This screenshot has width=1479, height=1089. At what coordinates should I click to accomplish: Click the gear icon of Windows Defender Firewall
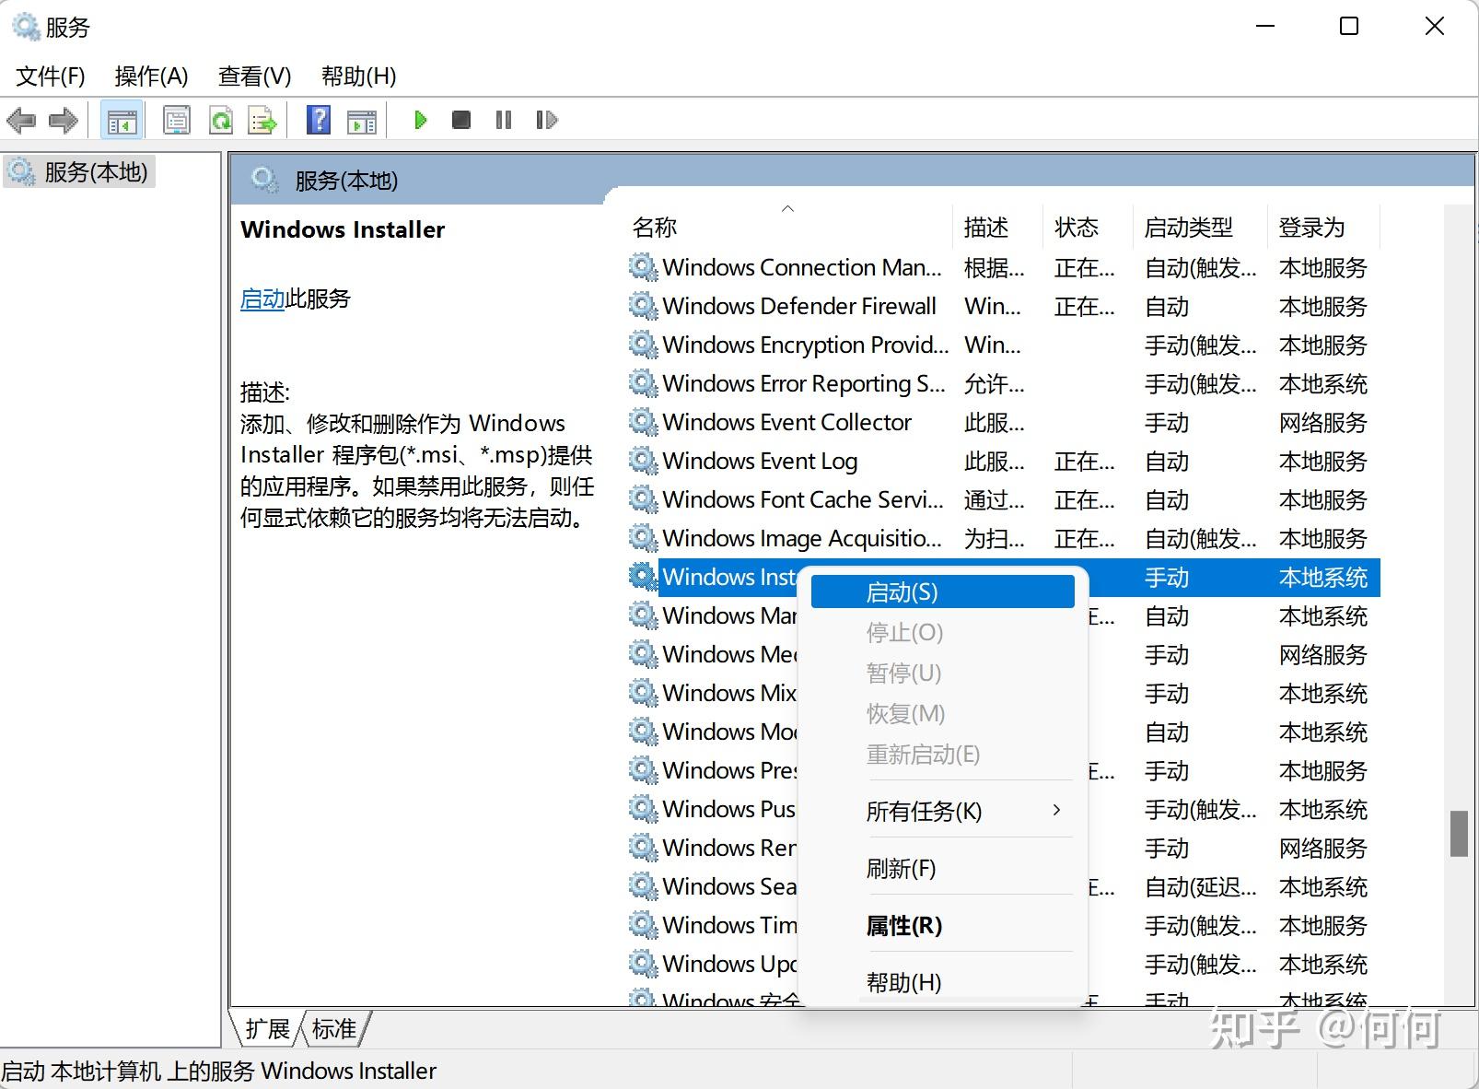[x=642, y=306]
